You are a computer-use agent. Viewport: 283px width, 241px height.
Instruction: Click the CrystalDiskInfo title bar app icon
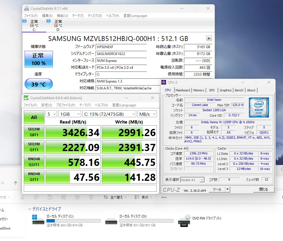27,8
